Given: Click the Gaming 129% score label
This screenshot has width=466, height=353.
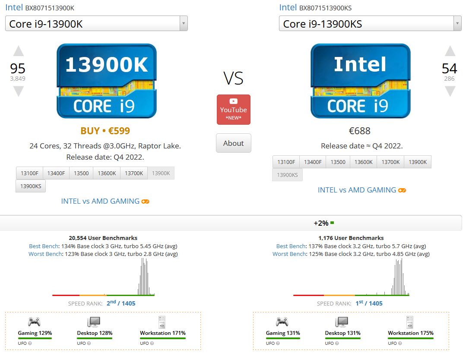Looking at the screenshot, I should coord(35,333).
